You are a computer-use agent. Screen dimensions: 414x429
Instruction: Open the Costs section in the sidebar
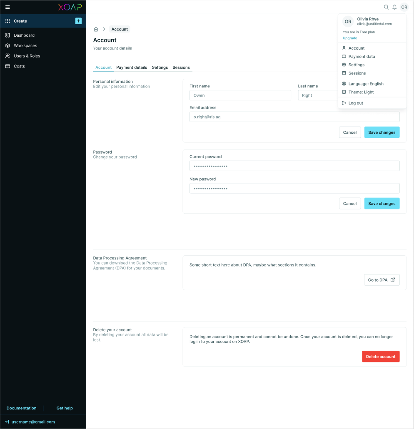(x=7, y=66)
